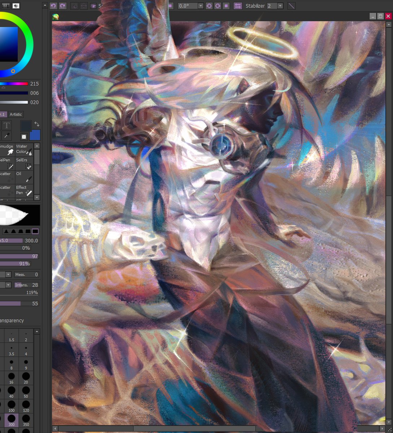Switch to the Artistic tool tab
The width and height of the screenshot is (393, 433).
pyautogui.click(x=16, y=114)
